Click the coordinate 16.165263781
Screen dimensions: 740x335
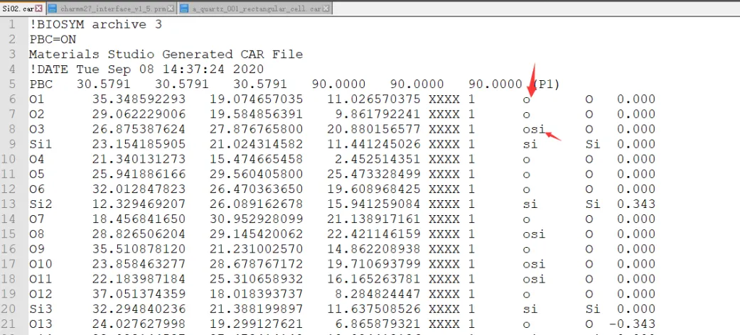coord(372,280)
